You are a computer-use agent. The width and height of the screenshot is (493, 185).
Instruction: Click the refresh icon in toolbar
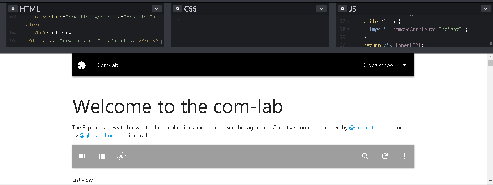385,156
